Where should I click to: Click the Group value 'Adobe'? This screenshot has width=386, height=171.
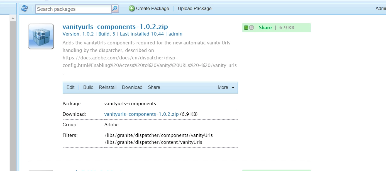(111, 125)
